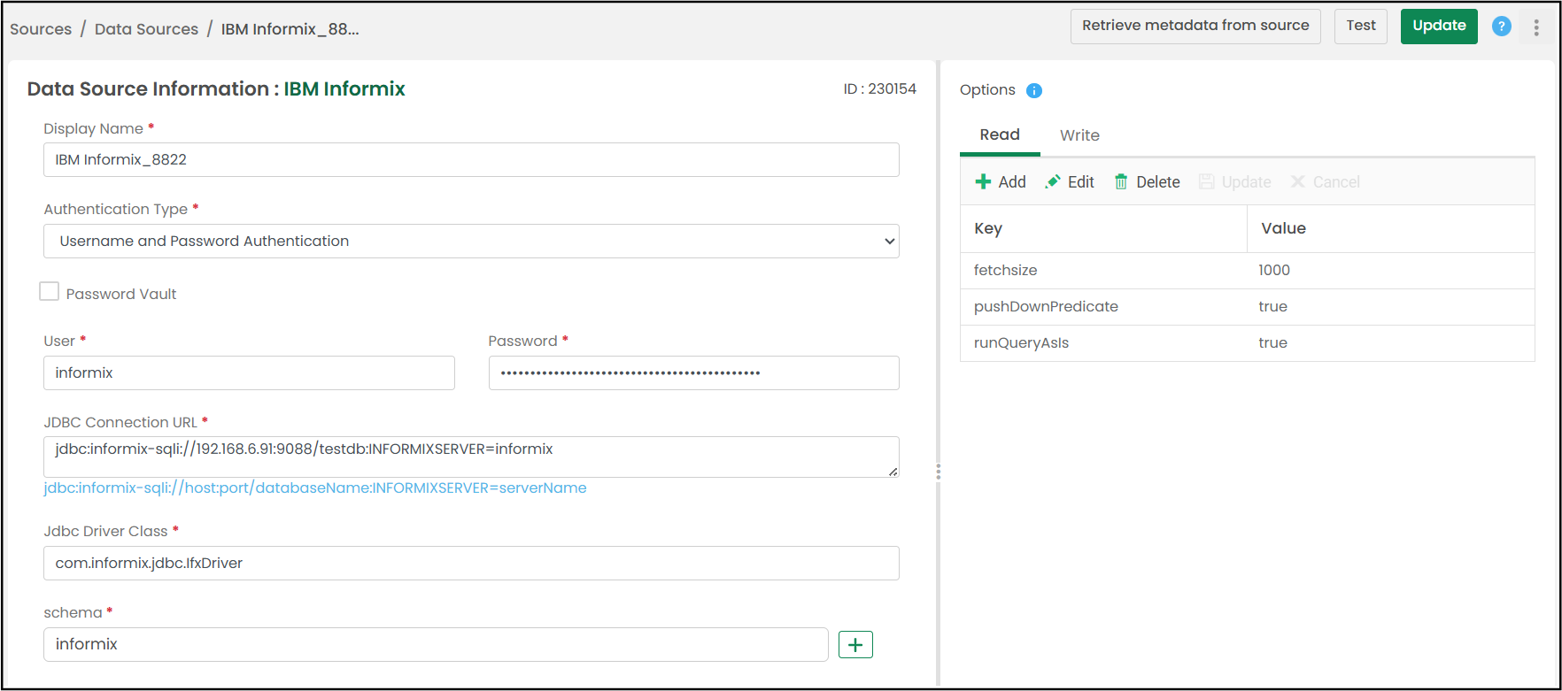1562x691 pixels.
Task: Click Retrieve metadata from source button
Action: 1195,27
